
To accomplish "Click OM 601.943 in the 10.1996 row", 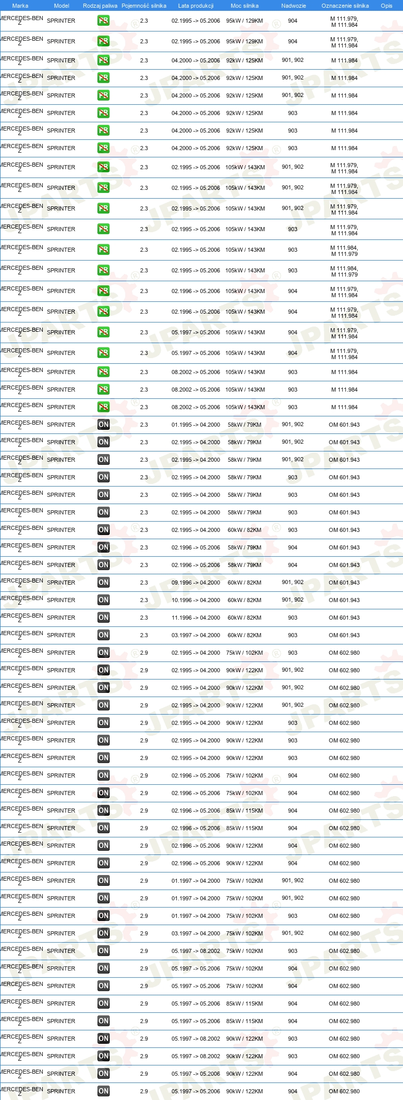I will (x=344, y=600).
